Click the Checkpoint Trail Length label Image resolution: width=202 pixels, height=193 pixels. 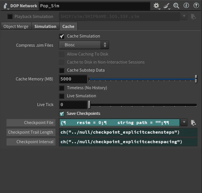[31, 132]
